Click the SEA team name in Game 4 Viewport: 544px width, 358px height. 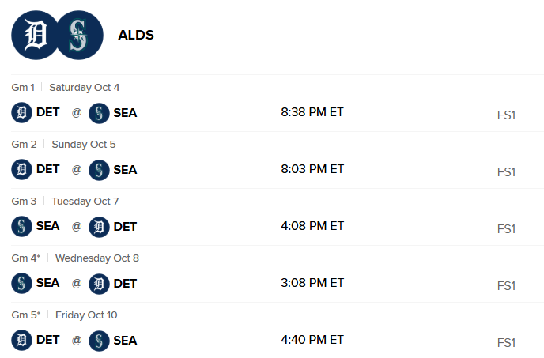pyautogui.click(x=48, y=284)
